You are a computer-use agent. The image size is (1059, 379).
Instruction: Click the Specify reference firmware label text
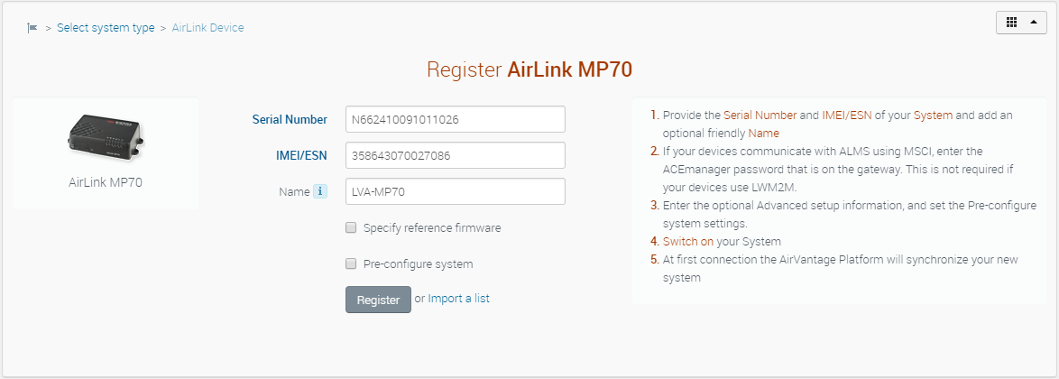[x=431, y=228]
